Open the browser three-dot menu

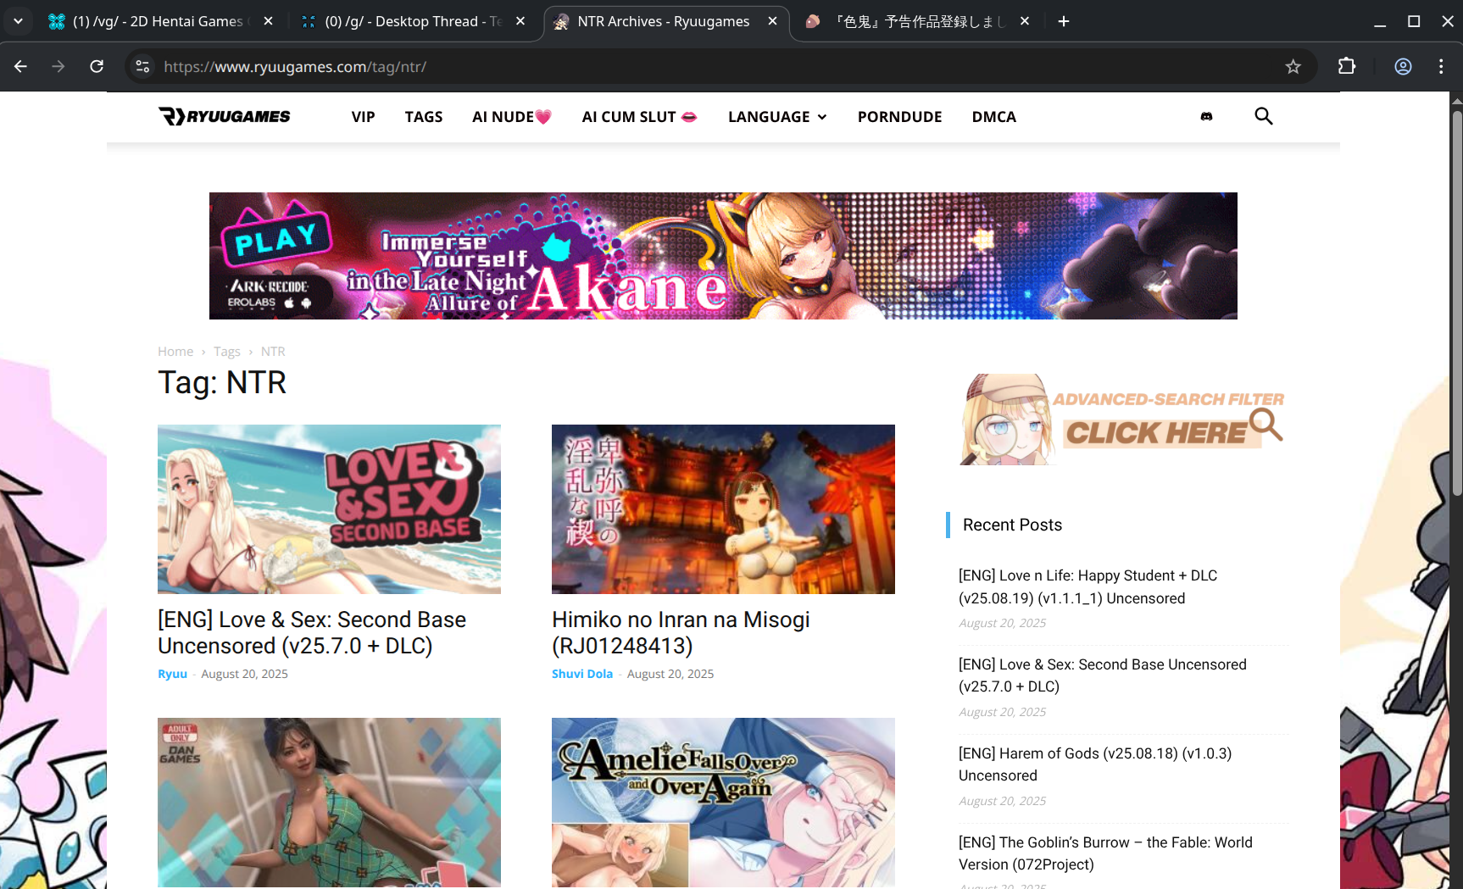pyautogui.click(x=1441, y=66)
